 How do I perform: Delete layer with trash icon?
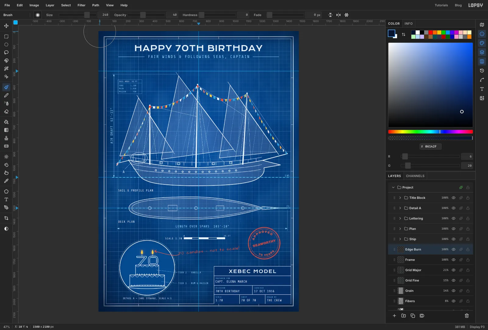tap(467, 316)
